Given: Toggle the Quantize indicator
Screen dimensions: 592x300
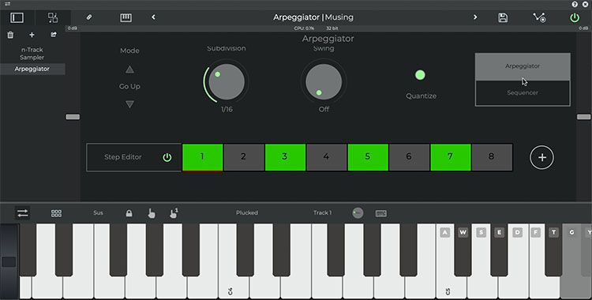Looking at the screenshot, I should point(420,75).
